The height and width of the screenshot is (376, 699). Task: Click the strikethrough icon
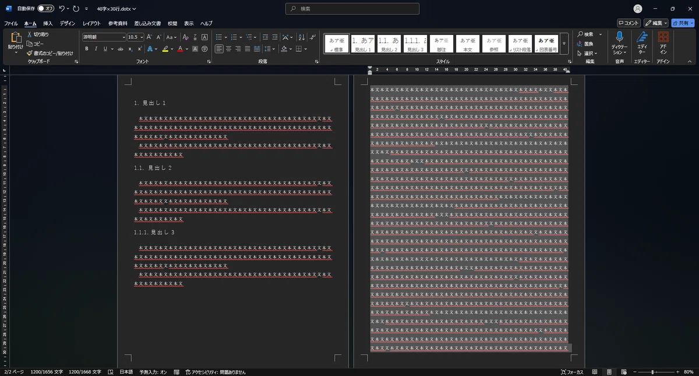click(121, 49)
